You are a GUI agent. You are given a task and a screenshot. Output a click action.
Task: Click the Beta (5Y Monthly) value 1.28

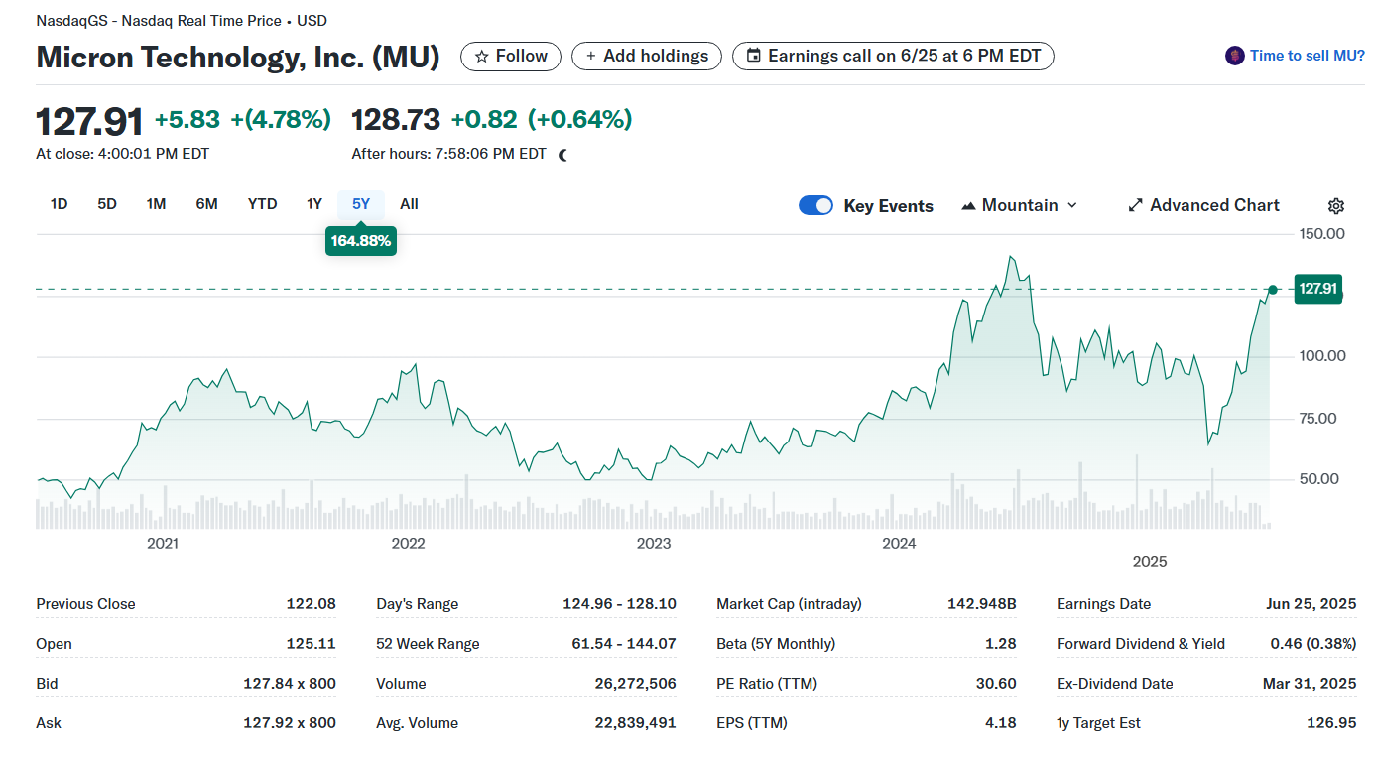[x=1001, y=644]
